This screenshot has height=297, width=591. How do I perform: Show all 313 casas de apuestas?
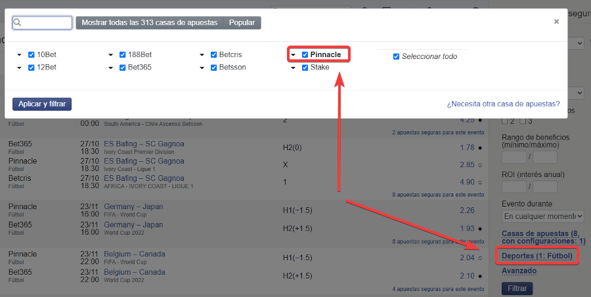(x=150, y=22)
